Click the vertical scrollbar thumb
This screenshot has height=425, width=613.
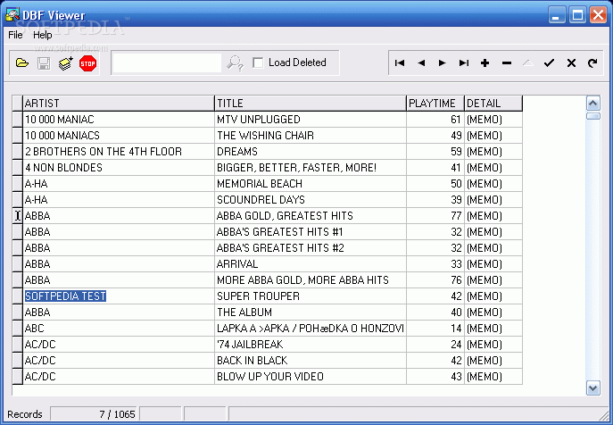(x=593, y=116)
